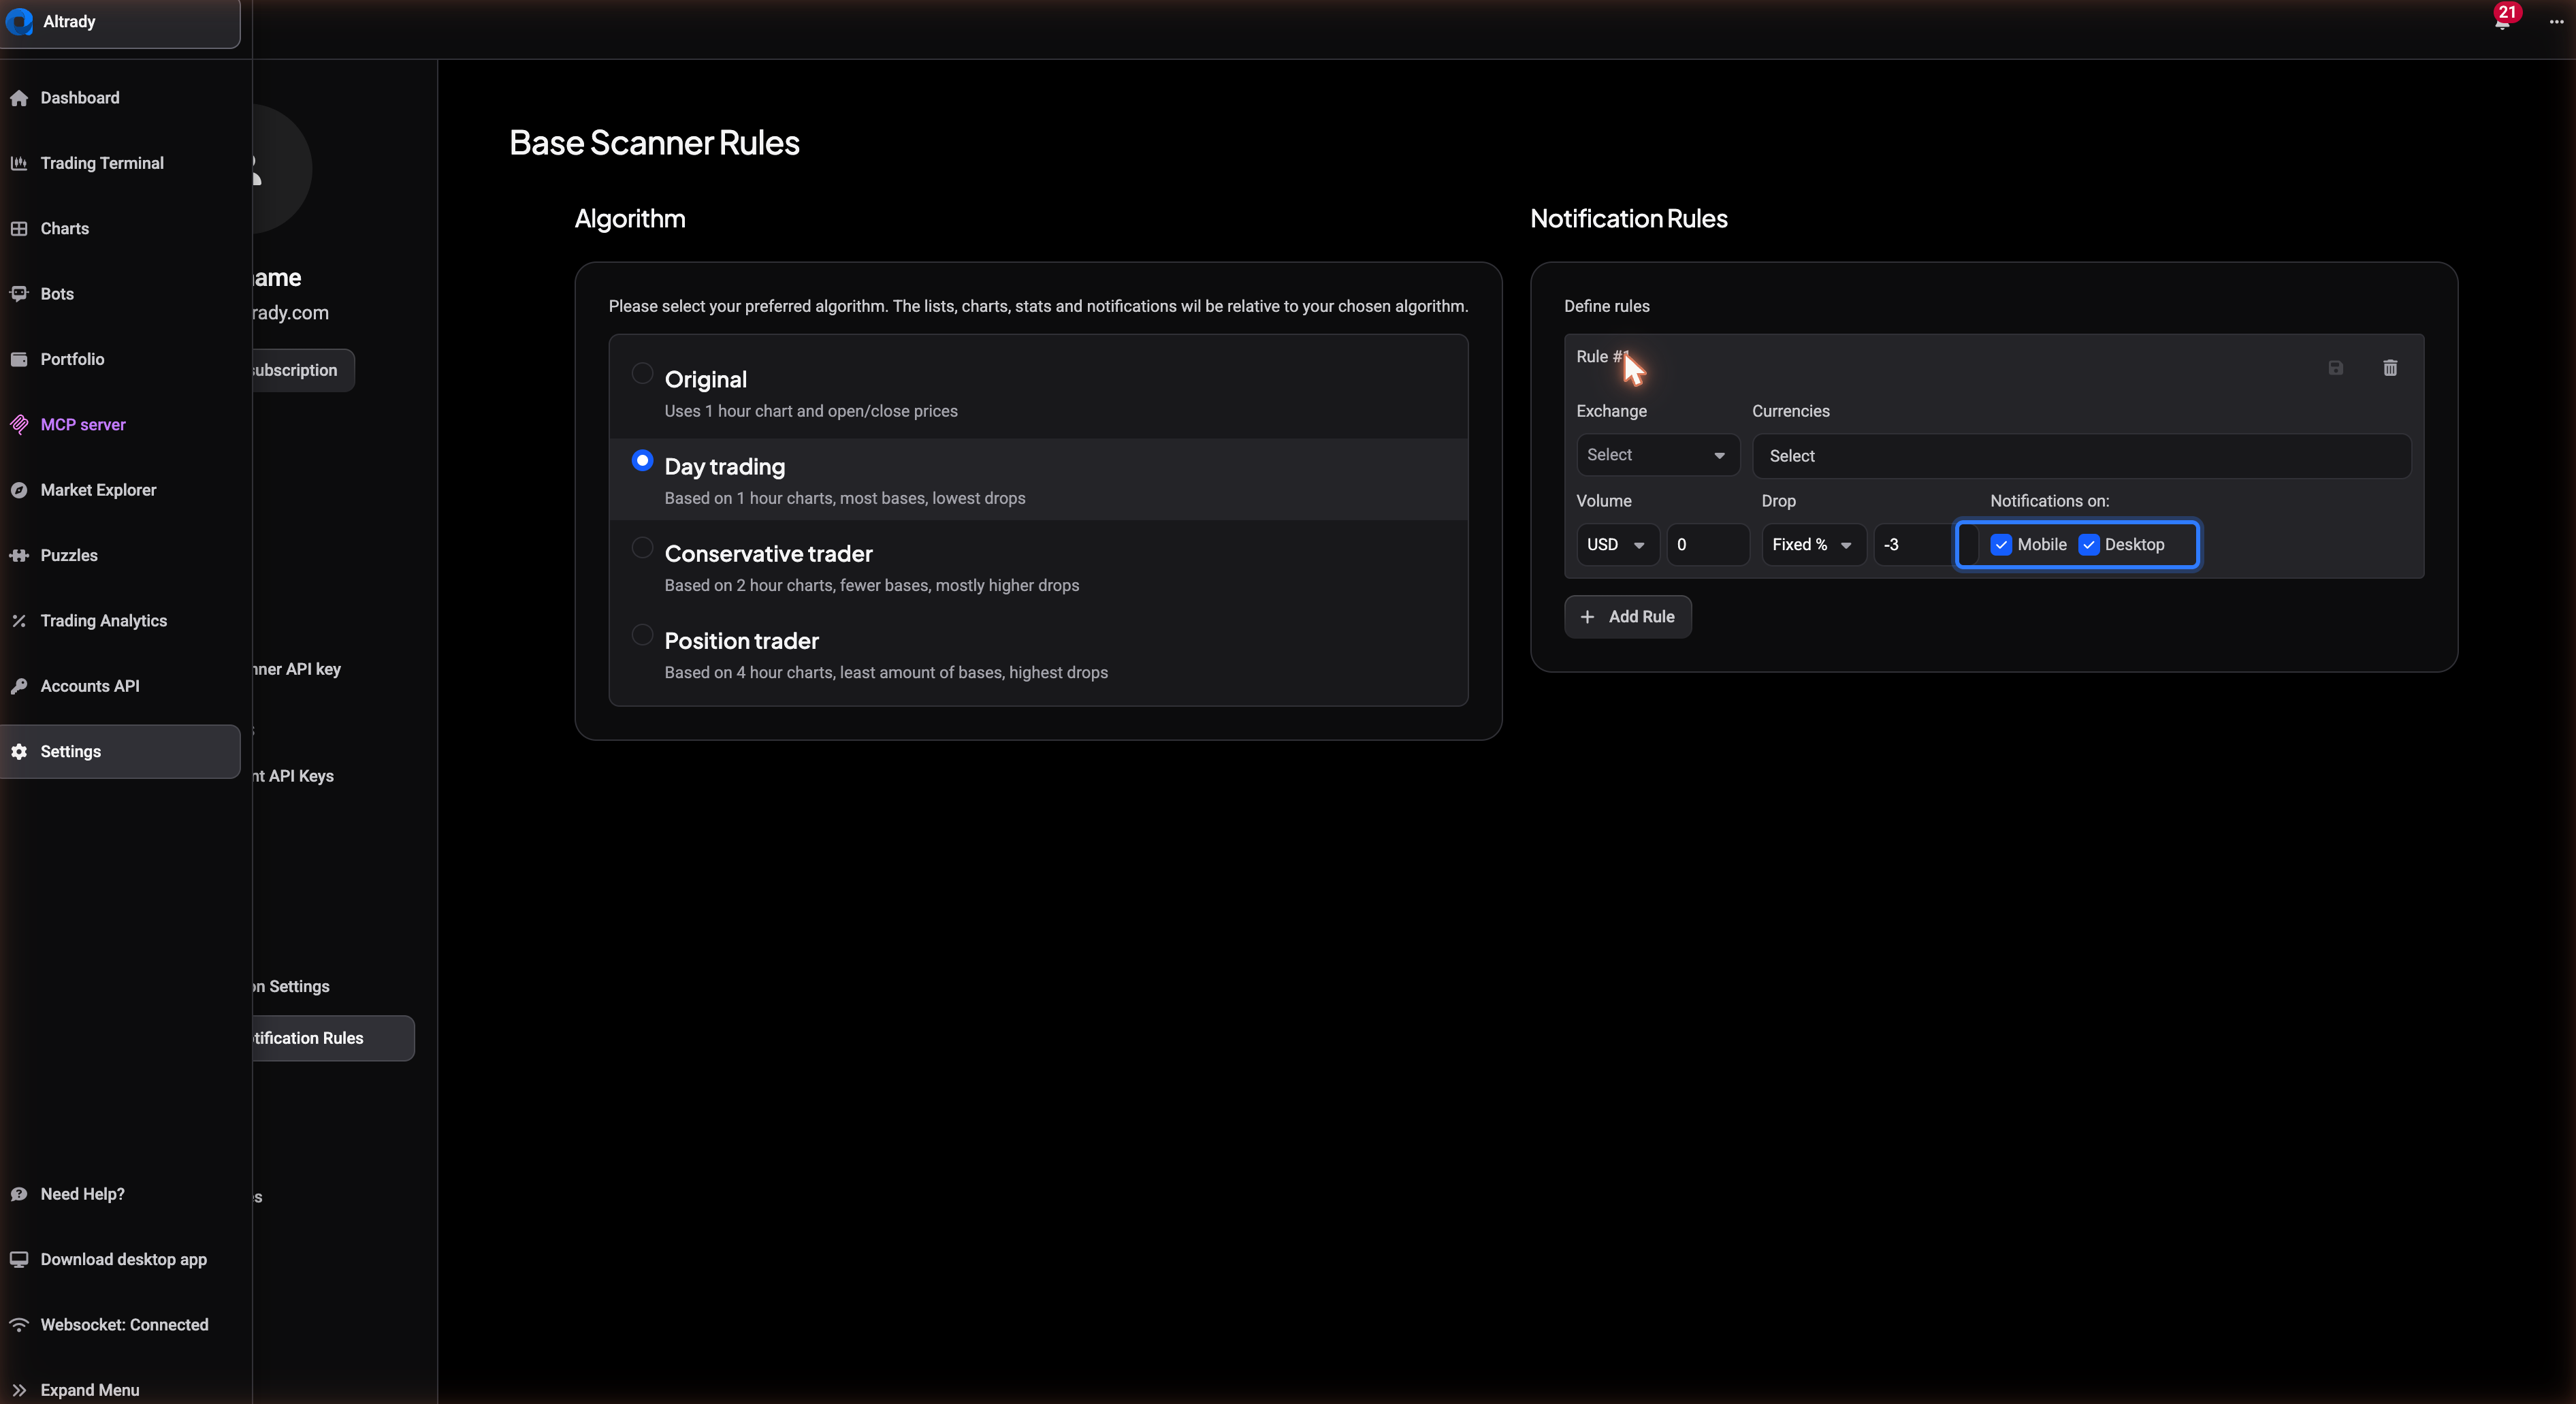Image resolution: width=2576 pixels, height=1404 pixels.
Task: Open Trading Terminal chart icon
Action: pyautogui.click(x=19, y=163)
